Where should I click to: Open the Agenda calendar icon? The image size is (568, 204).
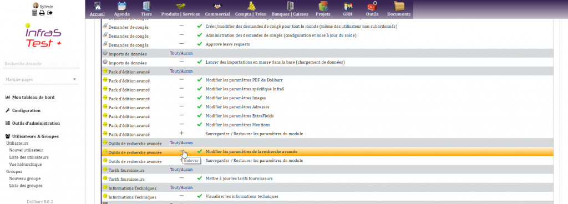click(121, 6)
